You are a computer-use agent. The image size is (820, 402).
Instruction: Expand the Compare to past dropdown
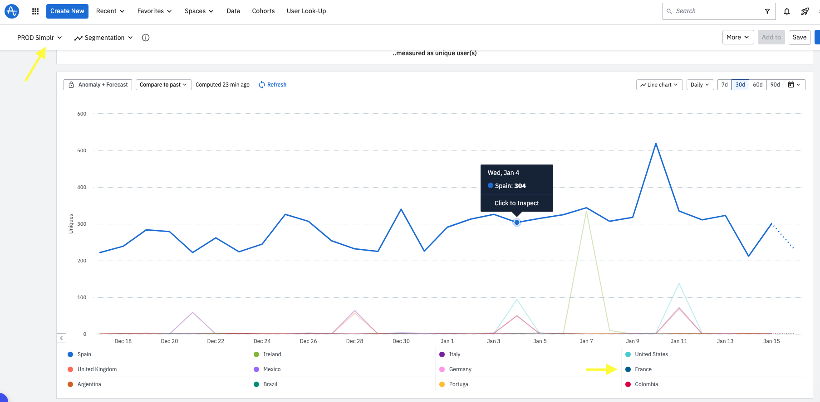point(163,85)
